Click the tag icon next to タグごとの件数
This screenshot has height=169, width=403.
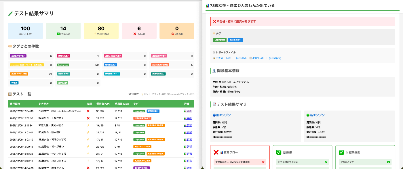(x=10, y=46)
